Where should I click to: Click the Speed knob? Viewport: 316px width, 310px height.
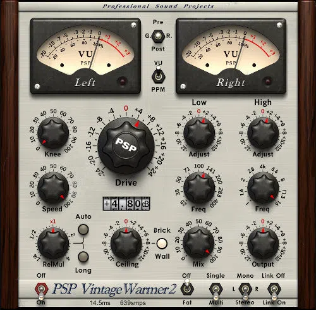[53, 188]
